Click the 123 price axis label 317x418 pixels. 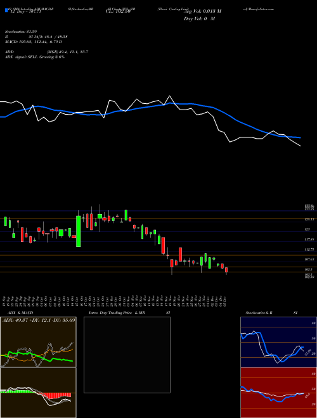click(307, 229)
